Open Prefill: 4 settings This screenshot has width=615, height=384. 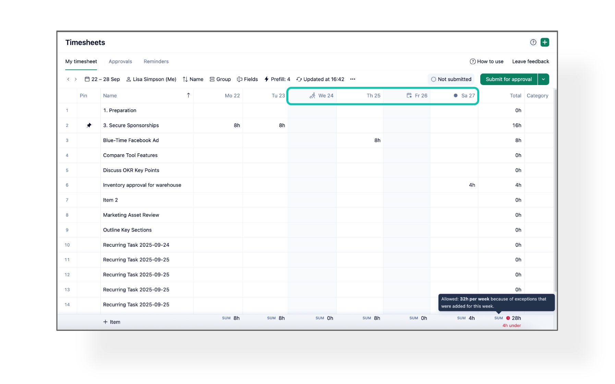click(277, 79)
